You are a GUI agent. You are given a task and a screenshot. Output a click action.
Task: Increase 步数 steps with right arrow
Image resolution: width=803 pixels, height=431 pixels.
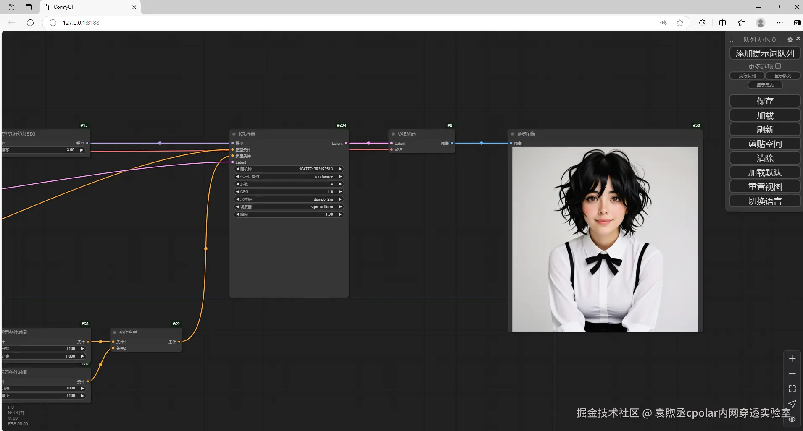(340, 184)
